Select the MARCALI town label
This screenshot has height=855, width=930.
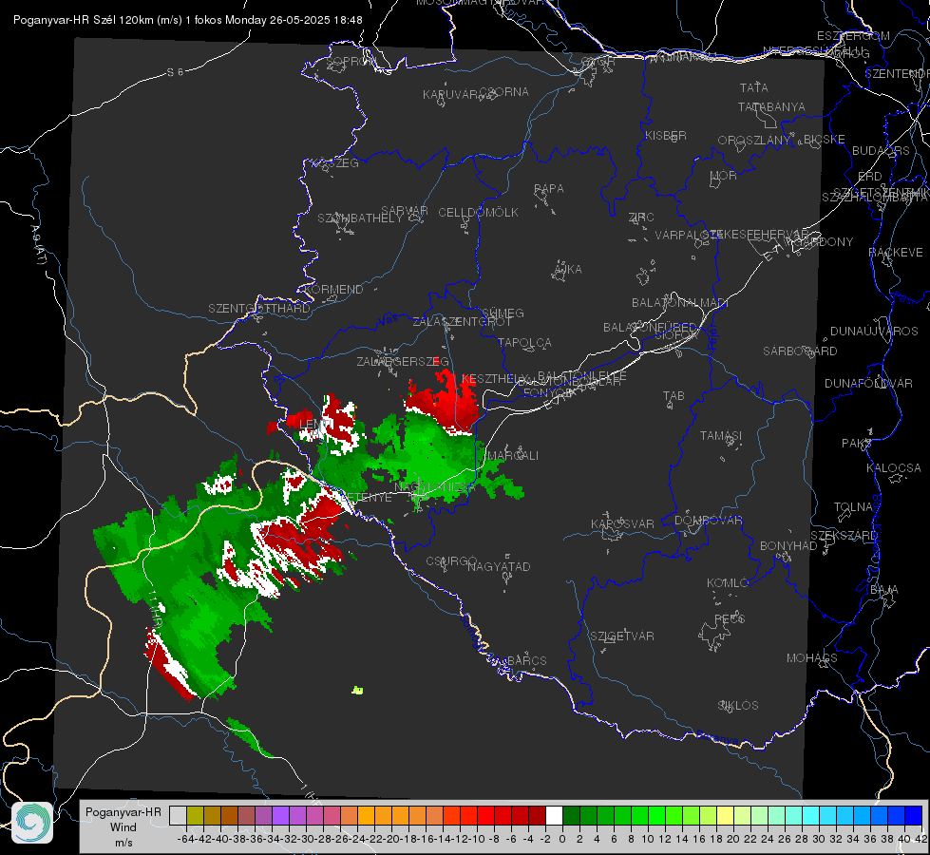coord(512,456)
